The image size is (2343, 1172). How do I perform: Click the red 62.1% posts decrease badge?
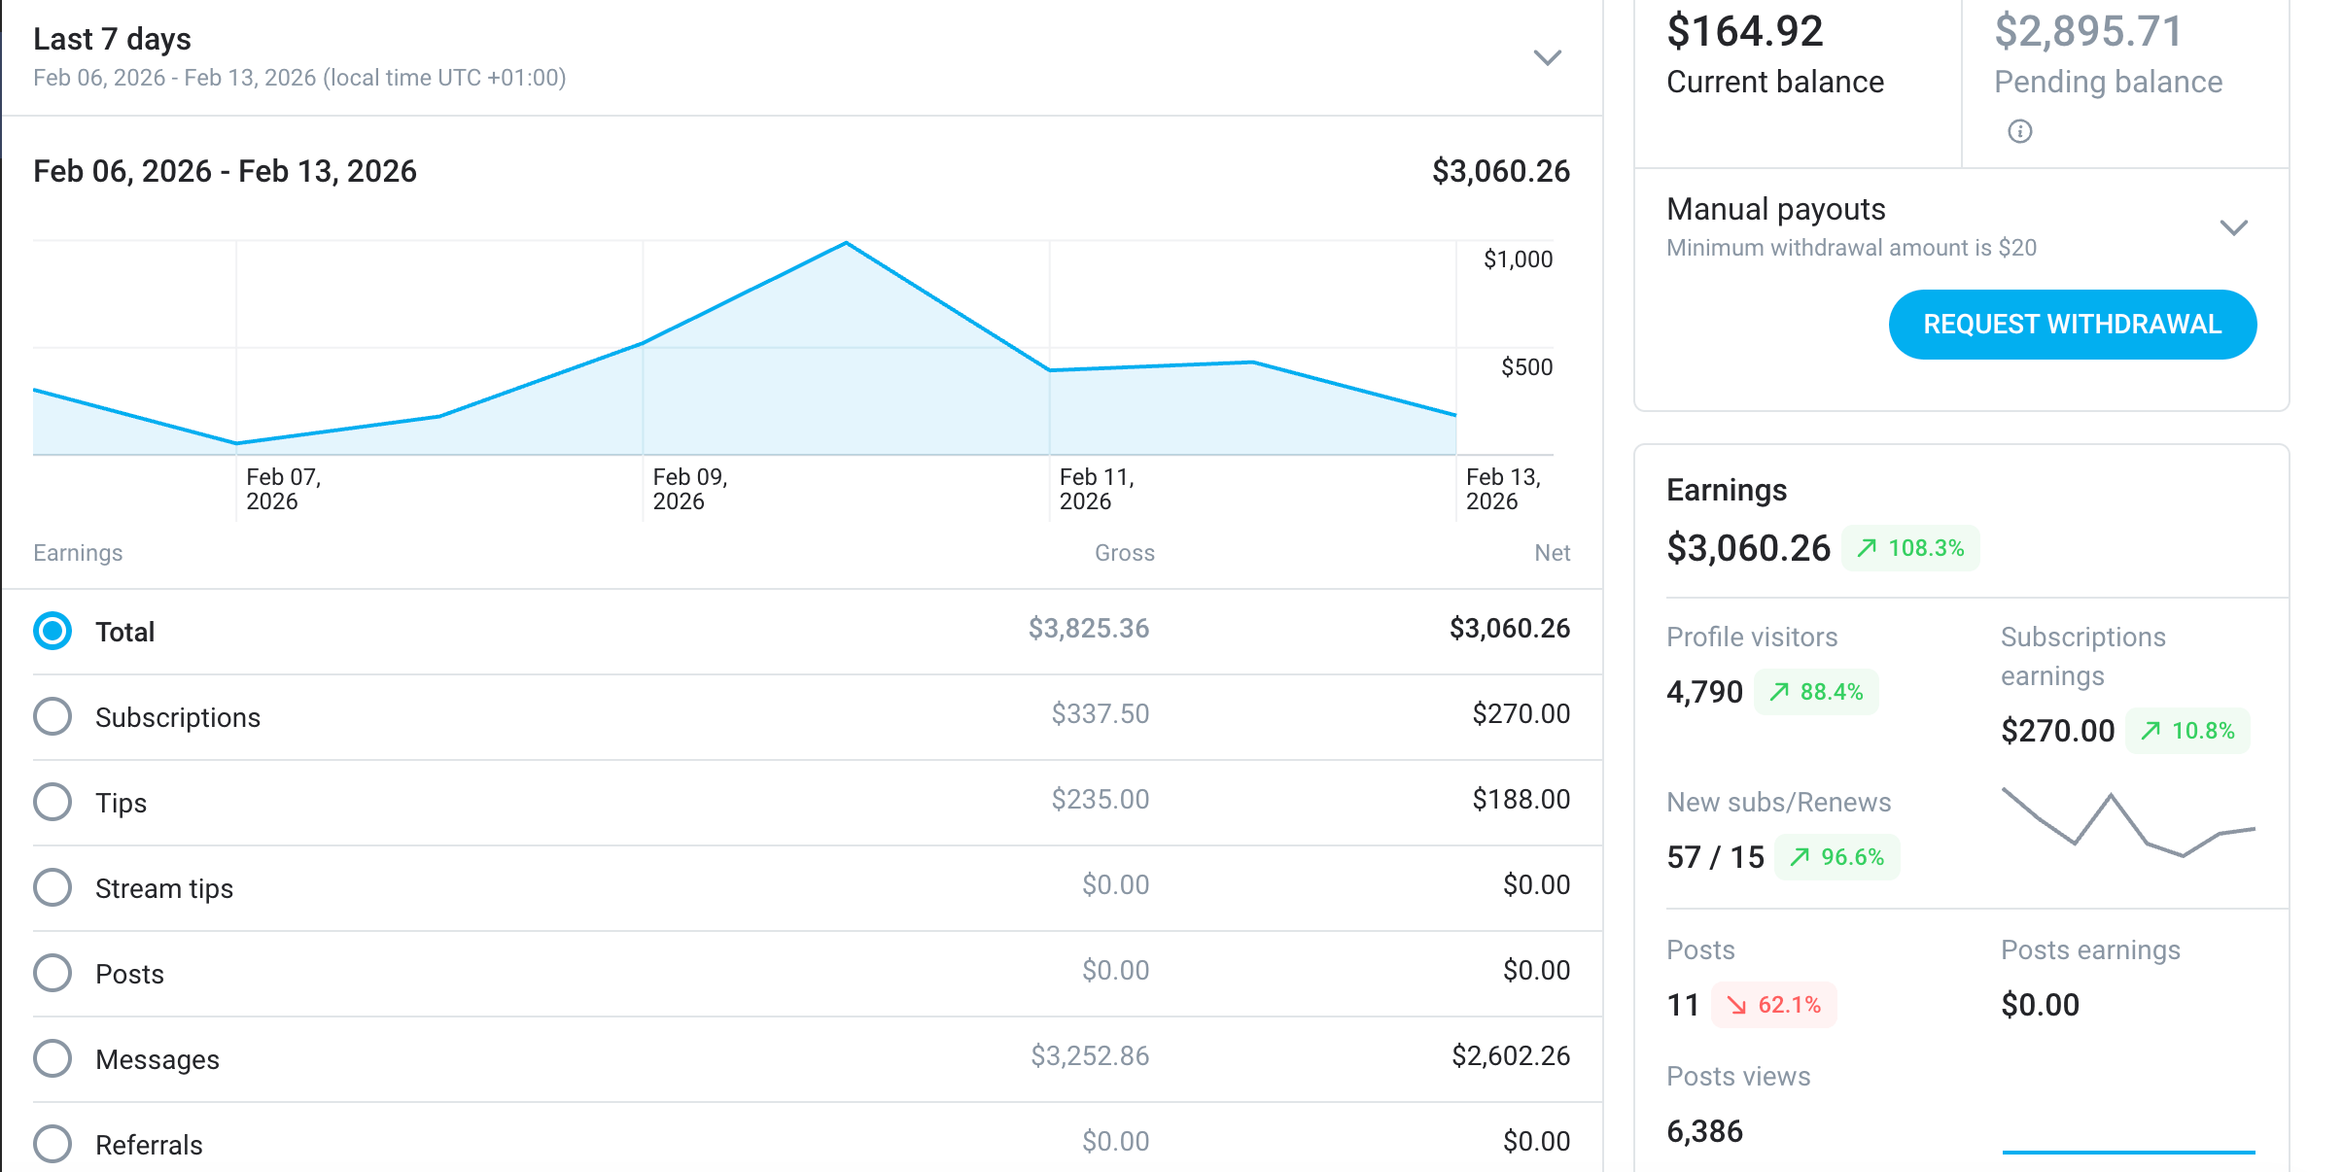[x=1774, y=1005]
